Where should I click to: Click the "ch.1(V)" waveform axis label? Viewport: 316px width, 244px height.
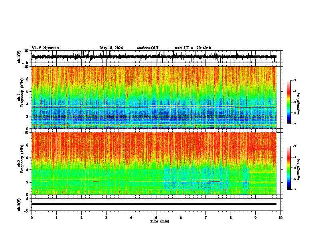point(19,57)
